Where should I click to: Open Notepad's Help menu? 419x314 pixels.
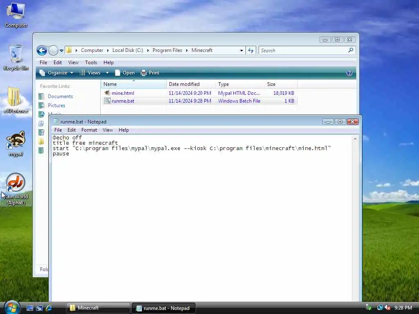(x=124, y=130)
